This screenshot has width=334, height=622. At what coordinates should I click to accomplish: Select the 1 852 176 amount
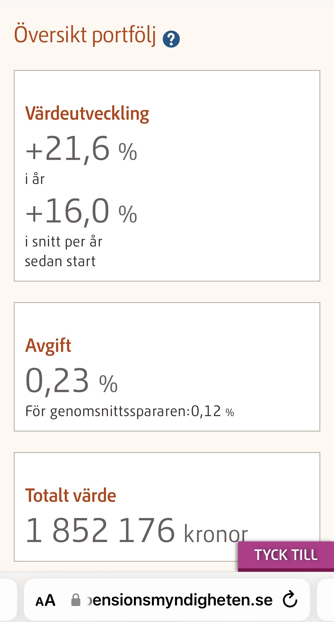coord(100,531)
